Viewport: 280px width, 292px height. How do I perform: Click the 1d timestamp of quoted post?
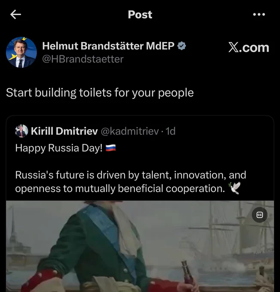click(170, 131)
